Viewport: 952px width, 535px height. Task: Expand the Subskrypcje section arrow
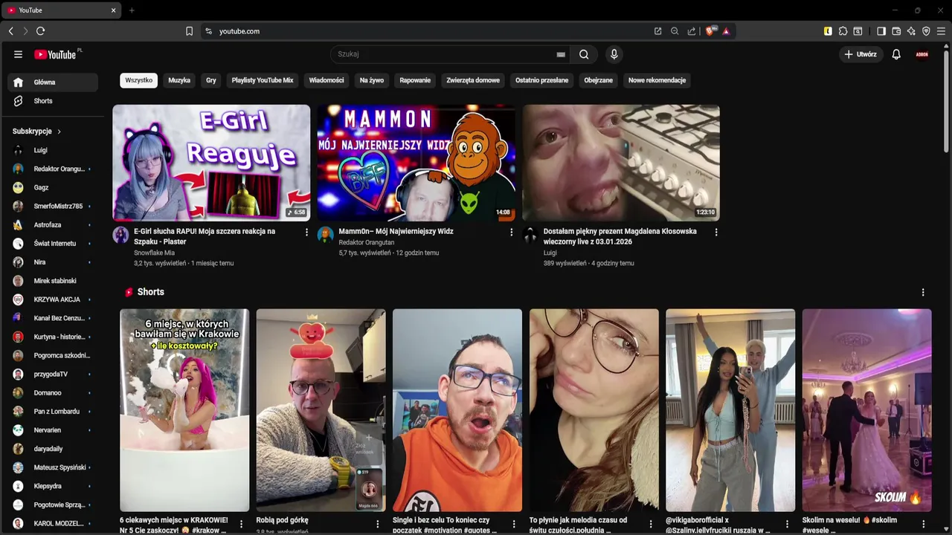pyautogui.click(x=59, y=132)
